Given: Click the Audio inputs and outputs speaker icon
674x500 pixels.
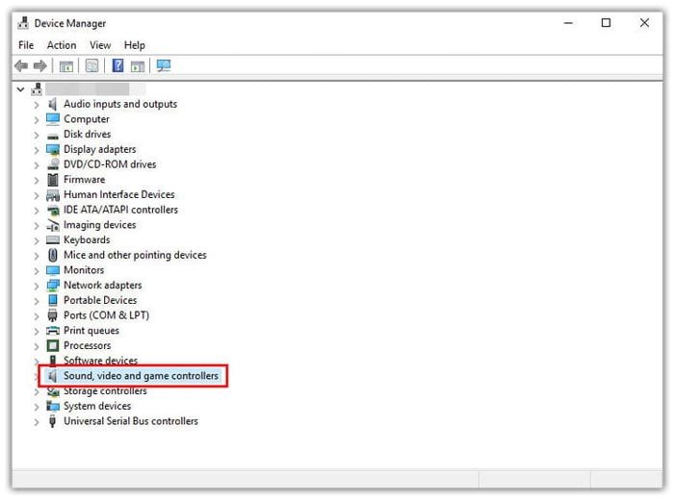Looking at the screenshot, I should [x=52, y=104].
